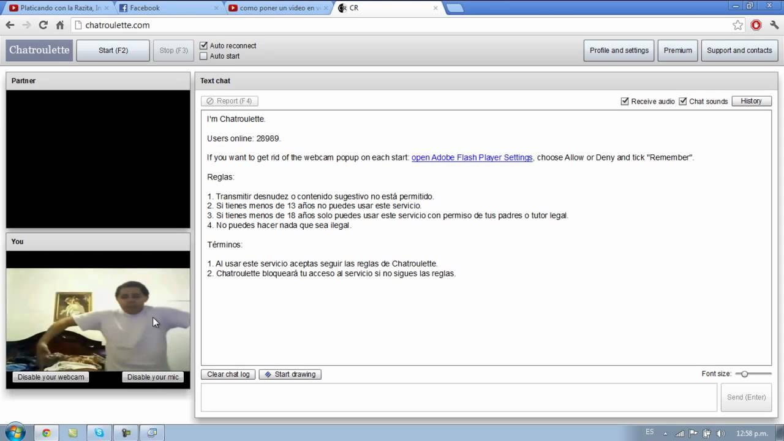This screenshot has width=784, height=441.
Task: Open the chat History
Action: 752,101
